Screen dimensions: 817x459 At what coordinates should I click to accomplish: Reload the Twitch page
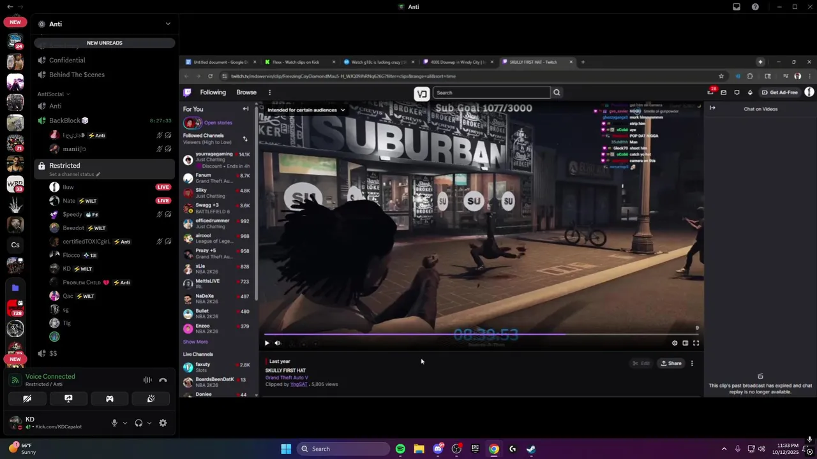[x=210, y=76]
